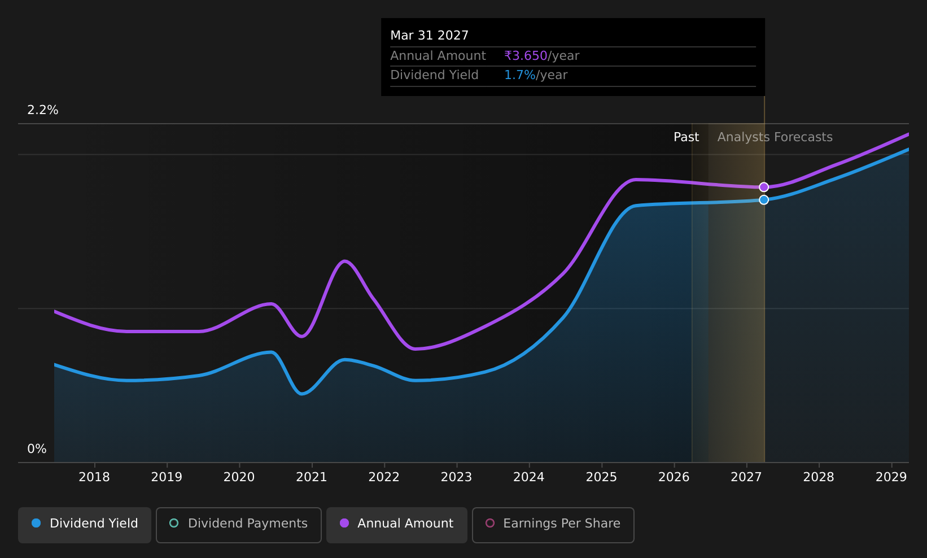Click the 0% y-axis label
The height and width of the screenshot is (558, 927).
point(37,449)
